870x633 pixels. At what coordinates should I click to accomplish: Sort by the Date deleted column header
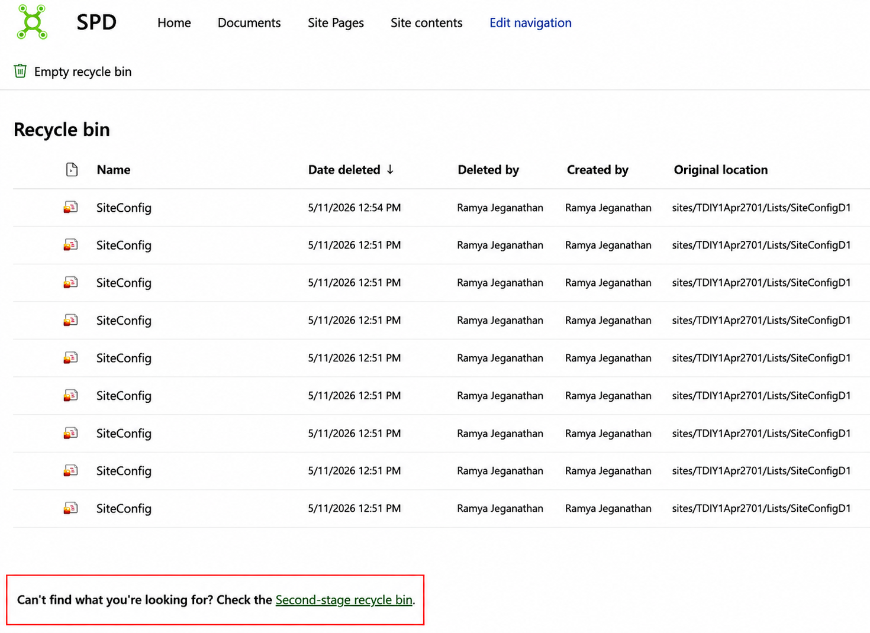[x=344, y=170]
